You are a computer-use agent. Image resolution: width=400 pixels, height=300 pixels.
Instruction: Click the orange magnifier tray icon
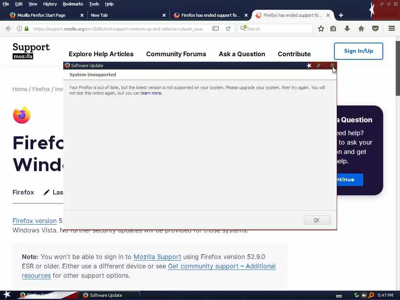point(371,295)
